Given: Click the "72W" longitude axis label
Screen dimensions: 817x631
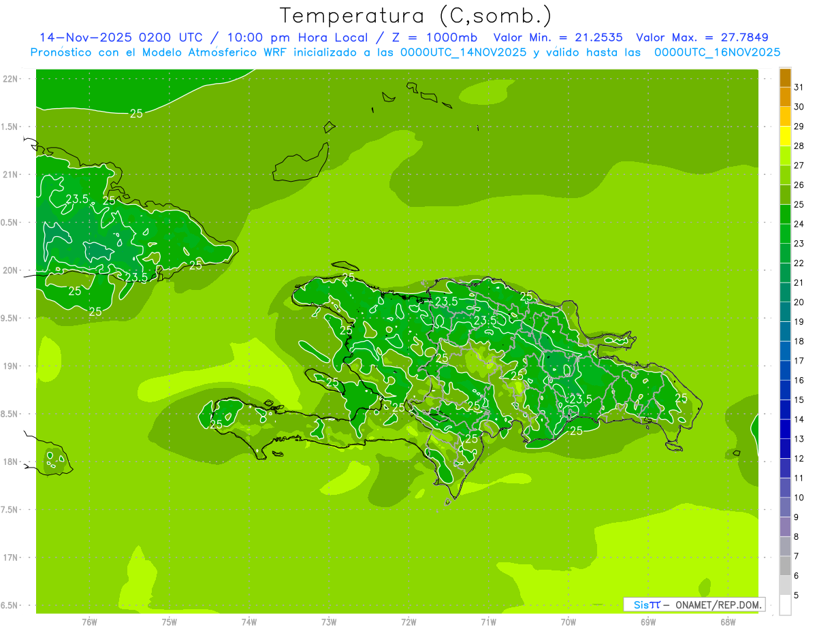Looking at the screenshot, I should pyautogui.click(x=408, y=622).
